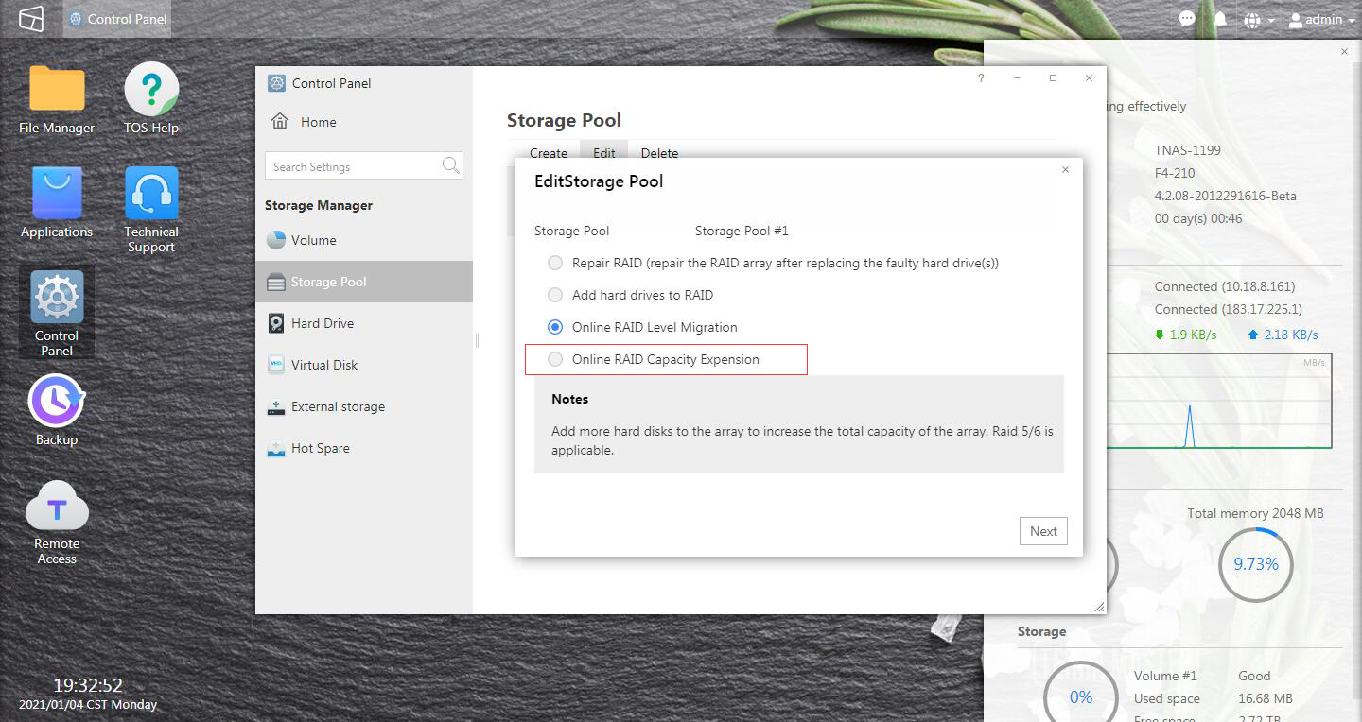Open the messages chat bubble icon
Image resolution: width=1362 pixels, height=722 pixels.
coord(1187,19)
